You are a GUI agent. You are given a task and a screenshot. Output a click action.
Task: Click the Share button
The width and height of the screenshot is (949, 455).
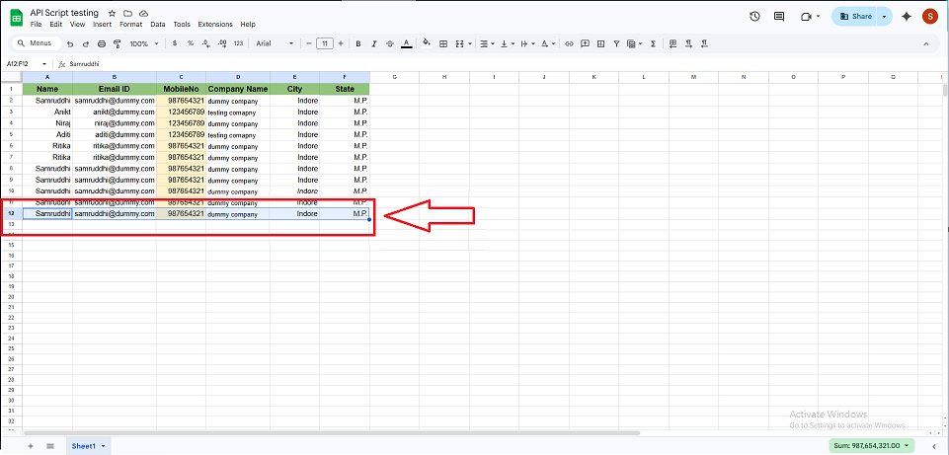tap(854, 16)
